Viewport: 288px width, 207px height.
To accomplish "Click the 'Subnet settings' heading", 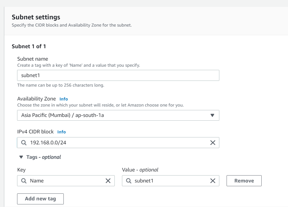I will 36,17.
